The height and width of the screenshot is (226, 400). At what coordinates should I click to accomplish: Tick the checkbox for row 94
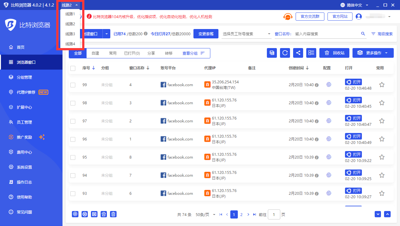73,175
